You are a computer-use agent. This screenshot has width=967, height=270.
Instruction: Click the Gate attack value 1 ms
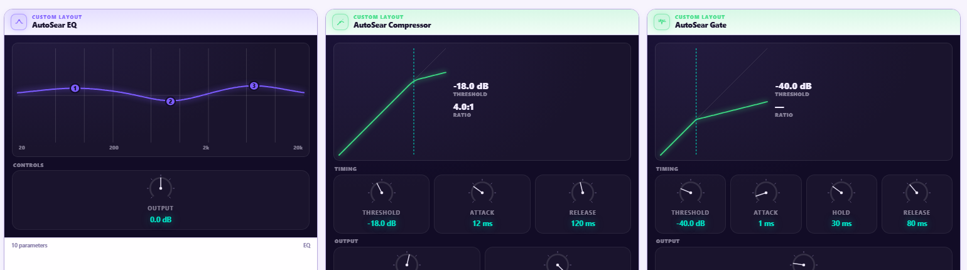click(x=766, y=224)
